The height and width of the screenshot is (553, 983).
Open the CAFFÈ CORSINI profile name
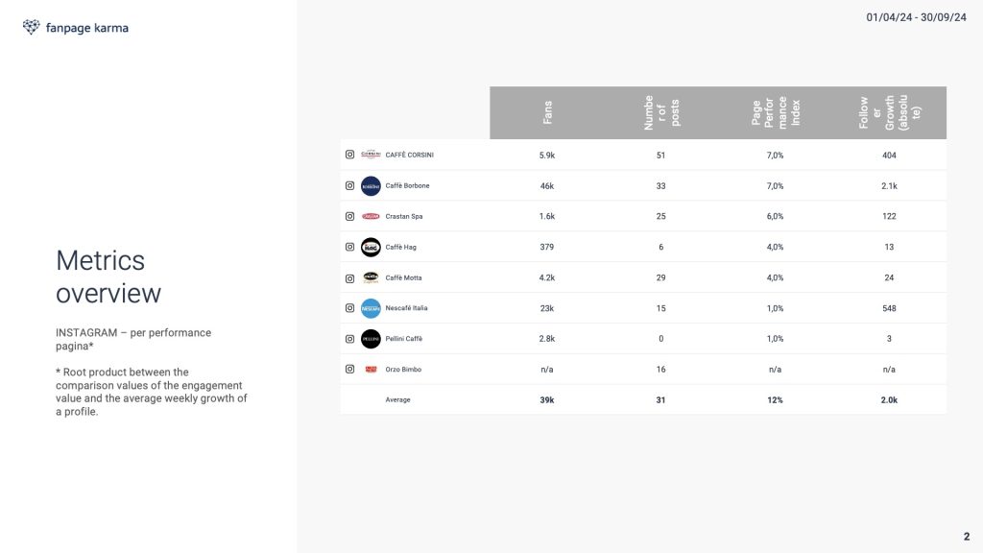tap(409, 155)
